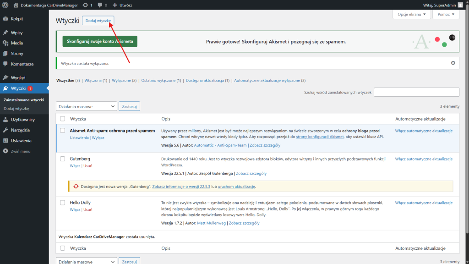469x264 pixels.
Task: Go to Wygląd appearance menu
Action: (18, 77)
